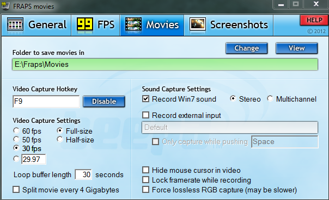Enable Lock framerate while recording
This screenshot has height=200, width=329.
click(x=145, y=180)
